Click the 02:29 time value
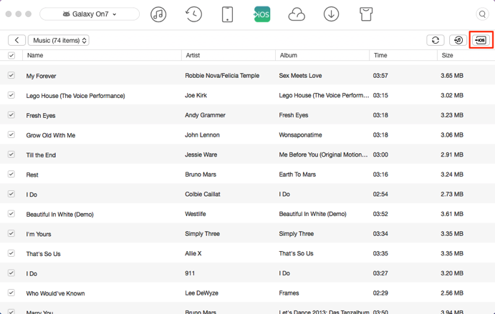Screen dimensions: 495x314 380,293
